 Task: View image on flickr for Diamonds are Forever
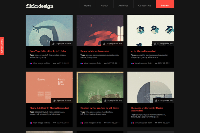(x=143, y=123)
